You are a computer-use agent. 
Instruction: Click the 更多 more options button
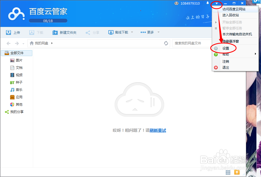(147, 32)
